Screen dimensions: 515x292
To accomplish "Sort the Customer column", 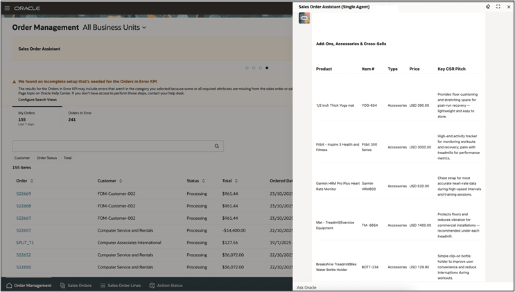I will 121,181.
